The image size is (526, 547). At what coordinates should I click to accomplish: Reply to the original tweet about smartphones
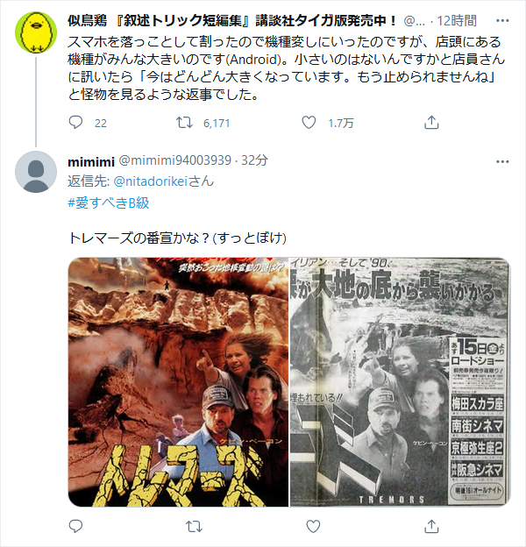[75, 123]
